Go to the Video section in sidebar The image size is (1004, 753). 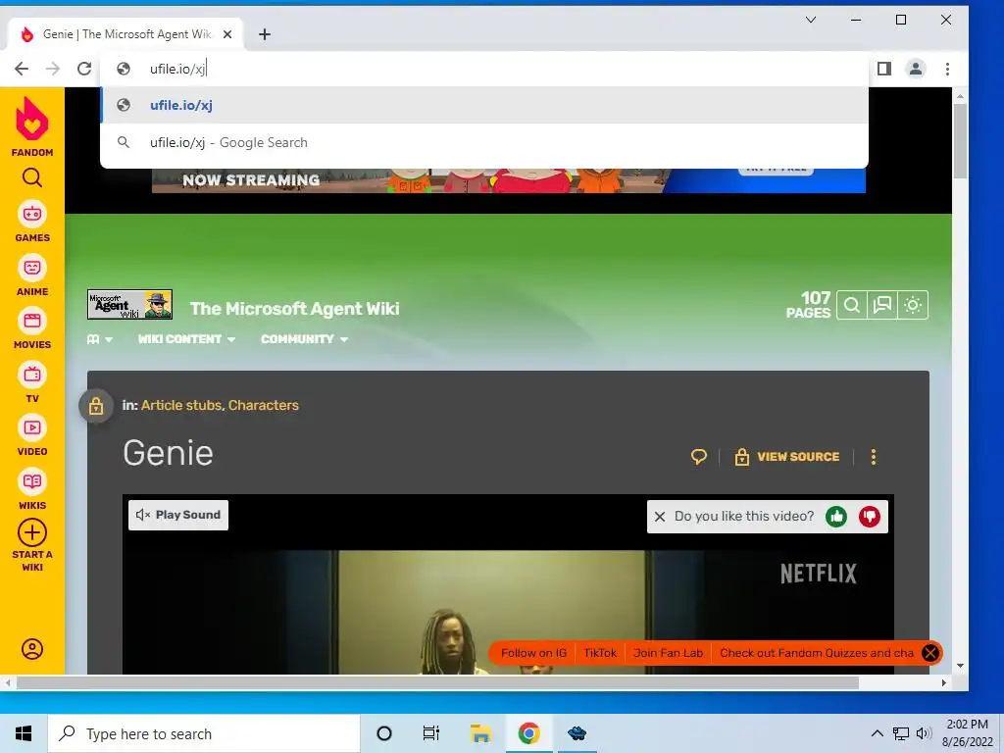pos(32,435)
